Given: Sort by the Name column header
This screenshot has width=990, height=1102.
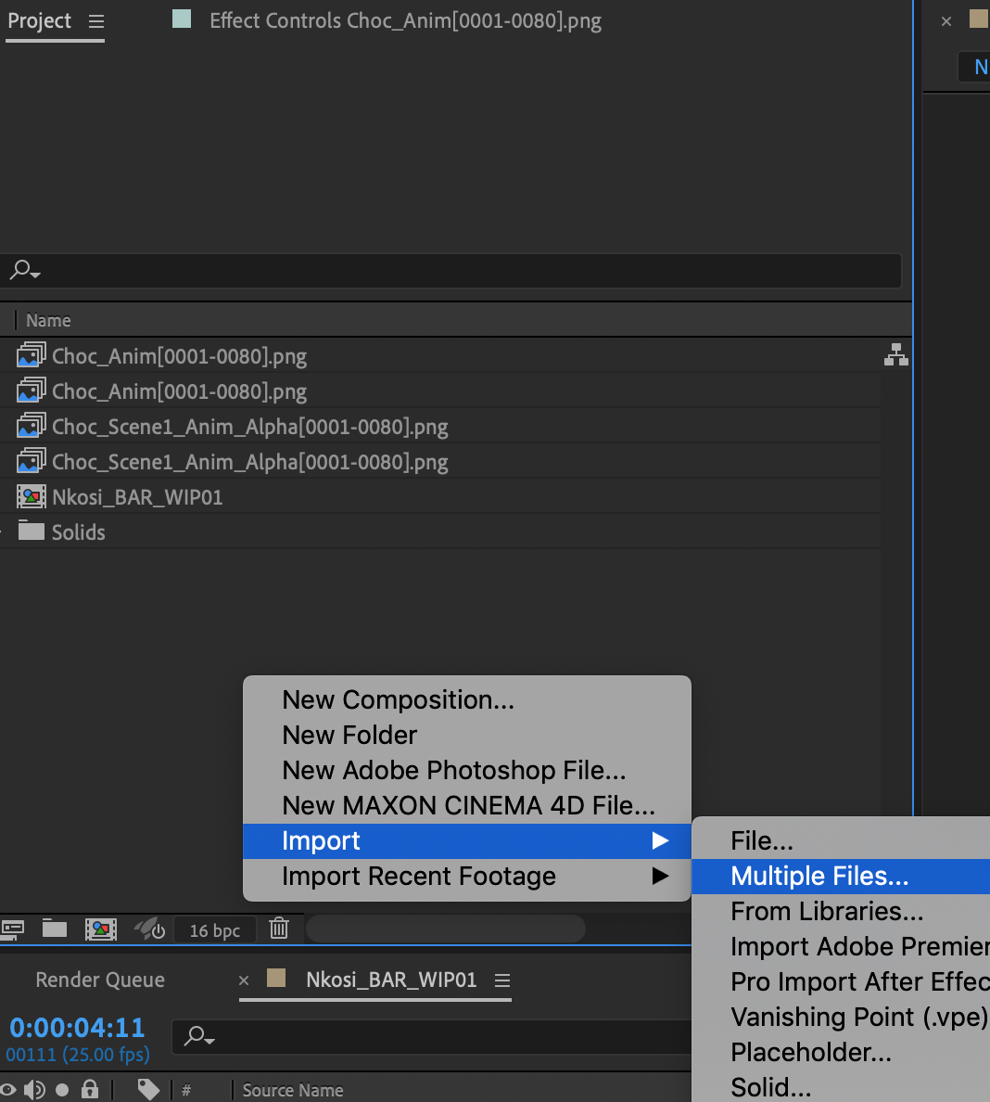Looking at the screenshot, I should click(48, 320).
